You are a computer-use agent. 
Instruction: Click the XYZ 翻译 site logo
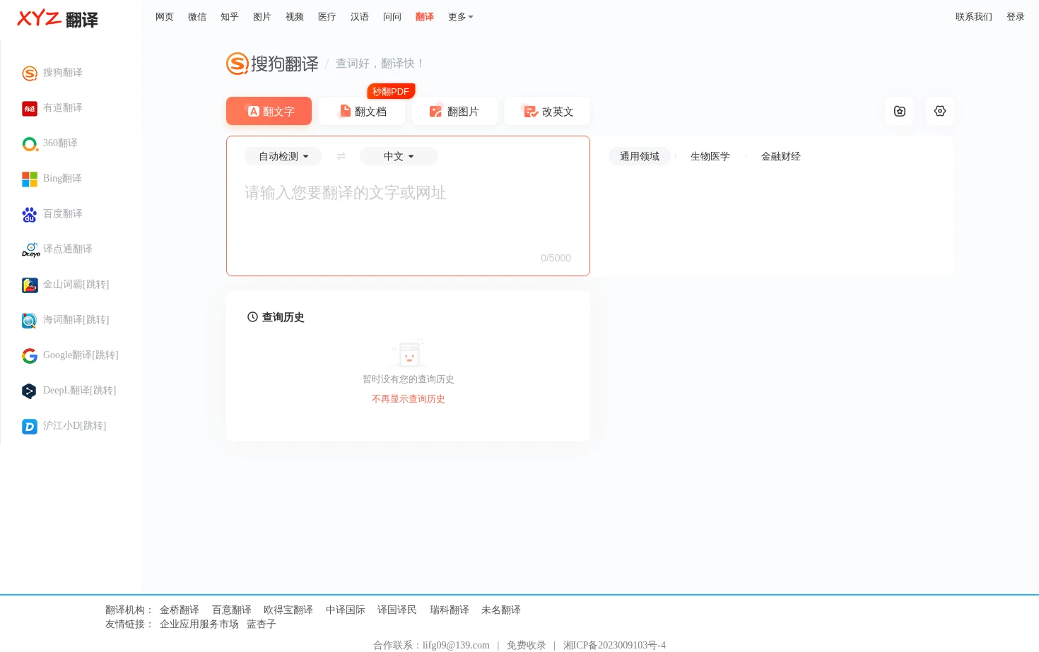(58, 18)
